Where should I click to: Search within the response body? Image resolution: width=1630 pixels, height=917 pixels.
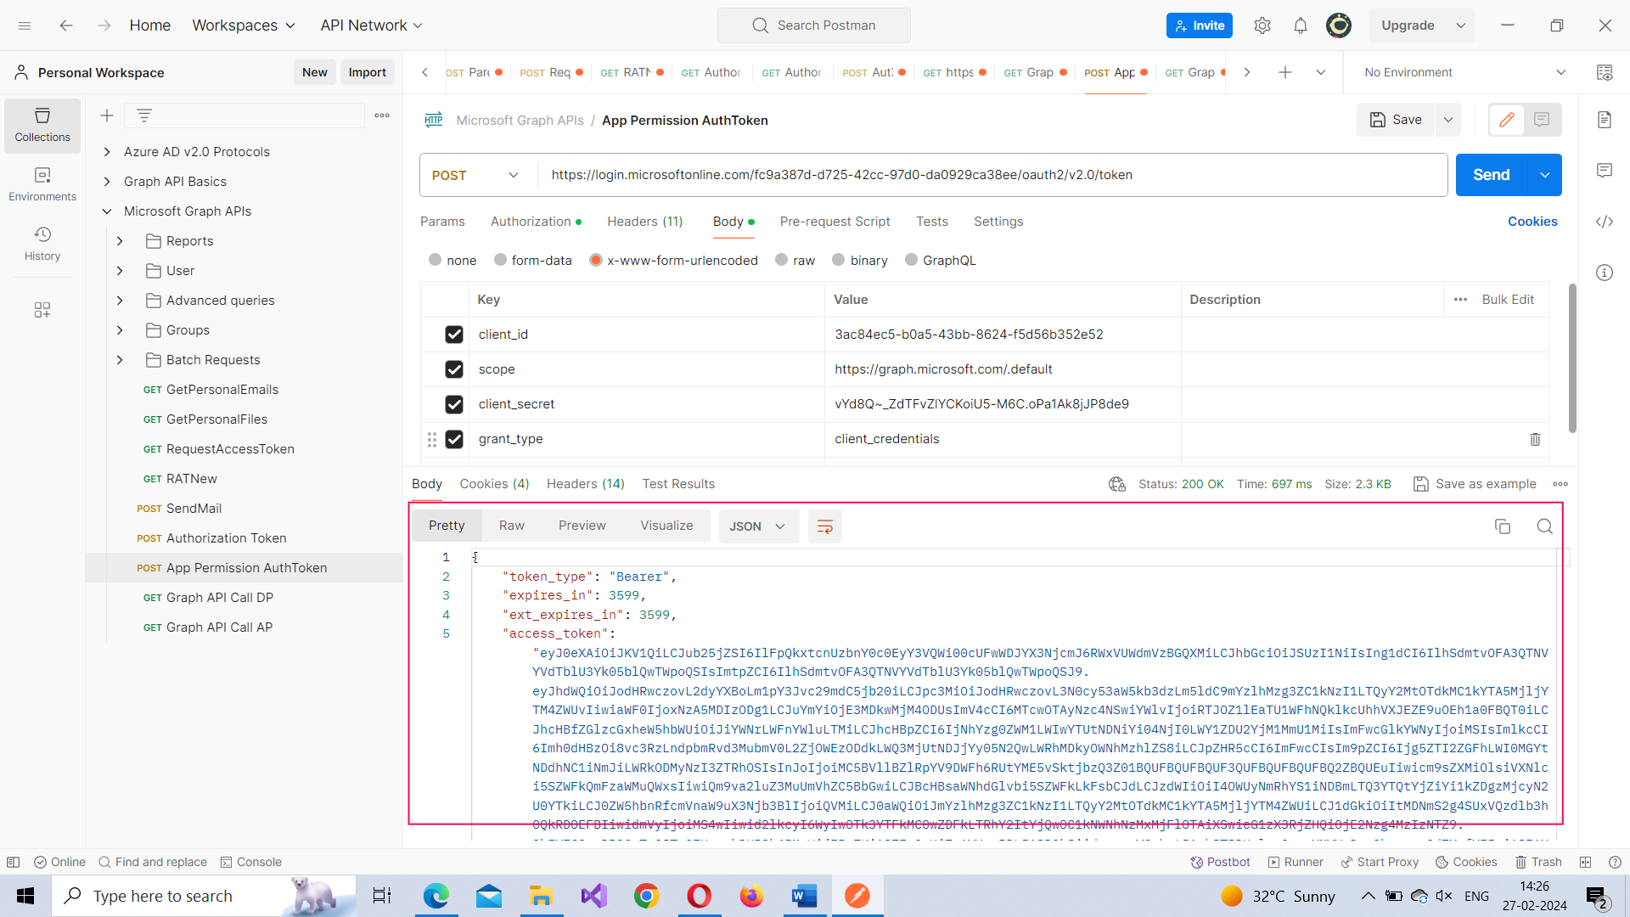pos(1545,526)
